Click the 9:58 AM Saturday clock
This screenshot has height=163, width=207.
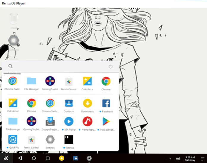click(x=190, y=159)
